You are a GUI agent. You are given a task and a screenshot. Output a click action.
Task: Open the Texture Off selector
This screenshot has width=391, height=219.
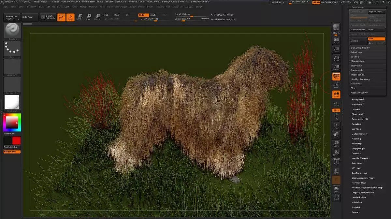coord(12,85)
